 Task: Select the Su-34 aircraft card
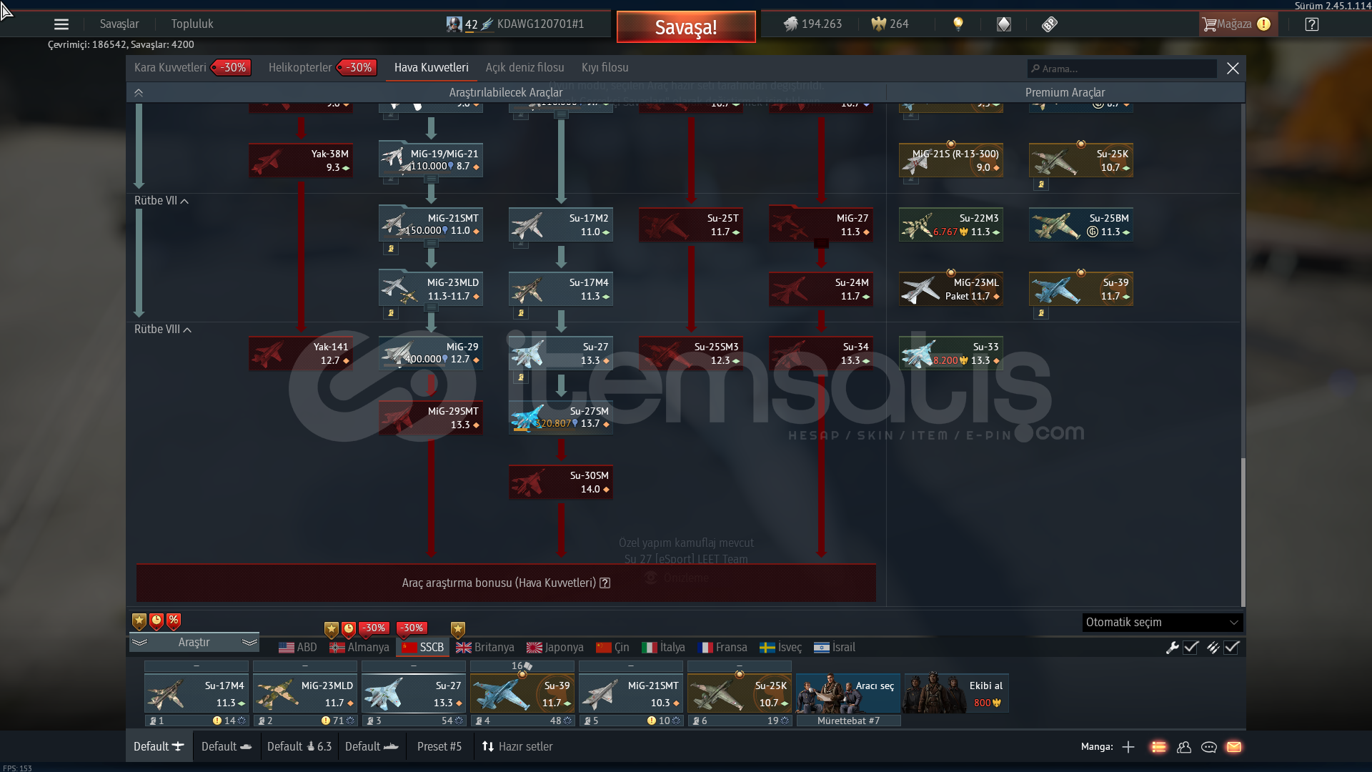point(821,354)
